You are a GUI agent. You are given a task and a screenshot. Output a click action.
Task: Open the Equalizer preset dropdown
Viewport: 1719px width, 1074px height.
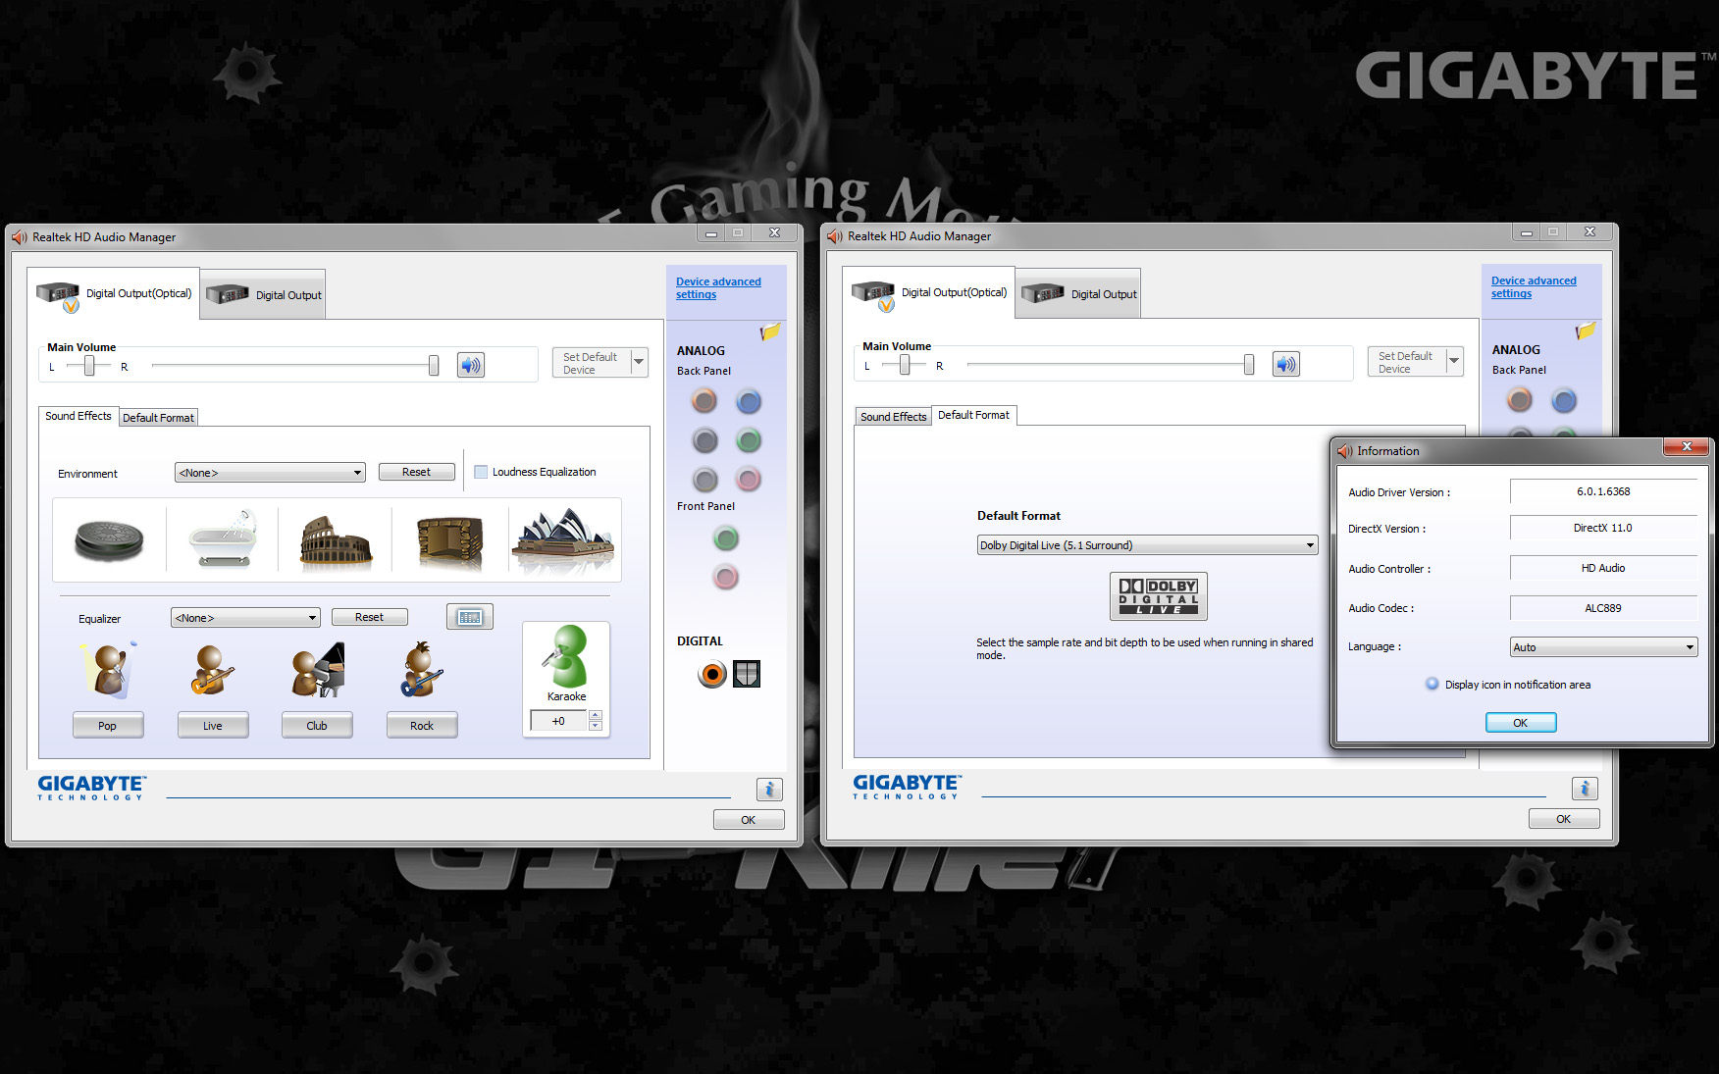245,618
